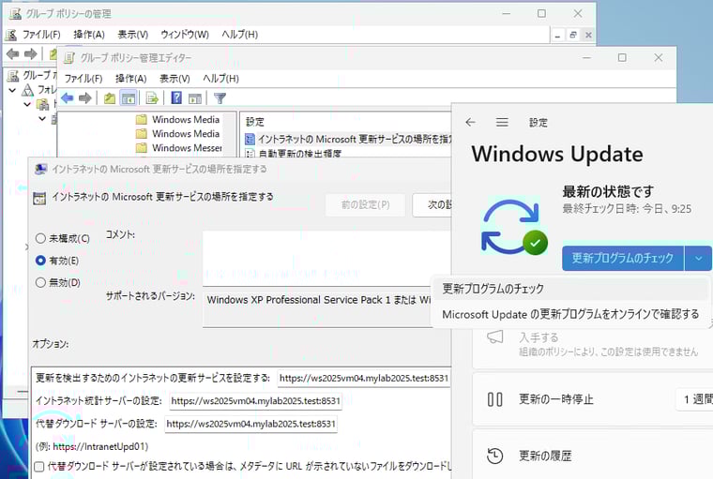713x479 pixels.
Task: Open the Settings hamburger navigation menu
Action: (502, 122)
